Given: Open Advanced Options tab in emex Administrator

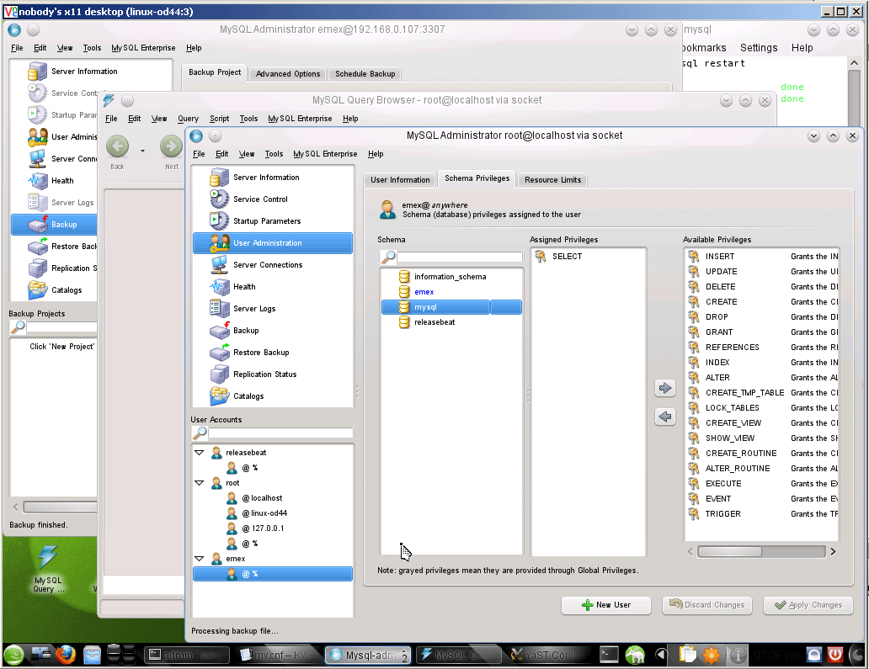Looking at the screenshot, I should coord(288,74).
